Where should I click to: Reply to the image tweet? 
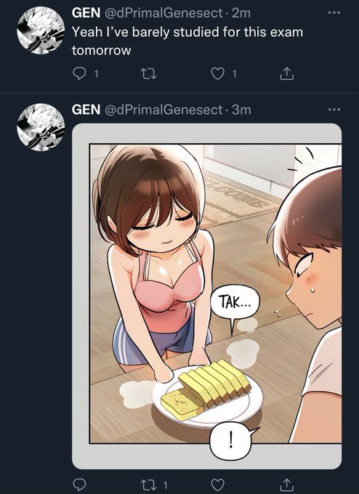79,485
